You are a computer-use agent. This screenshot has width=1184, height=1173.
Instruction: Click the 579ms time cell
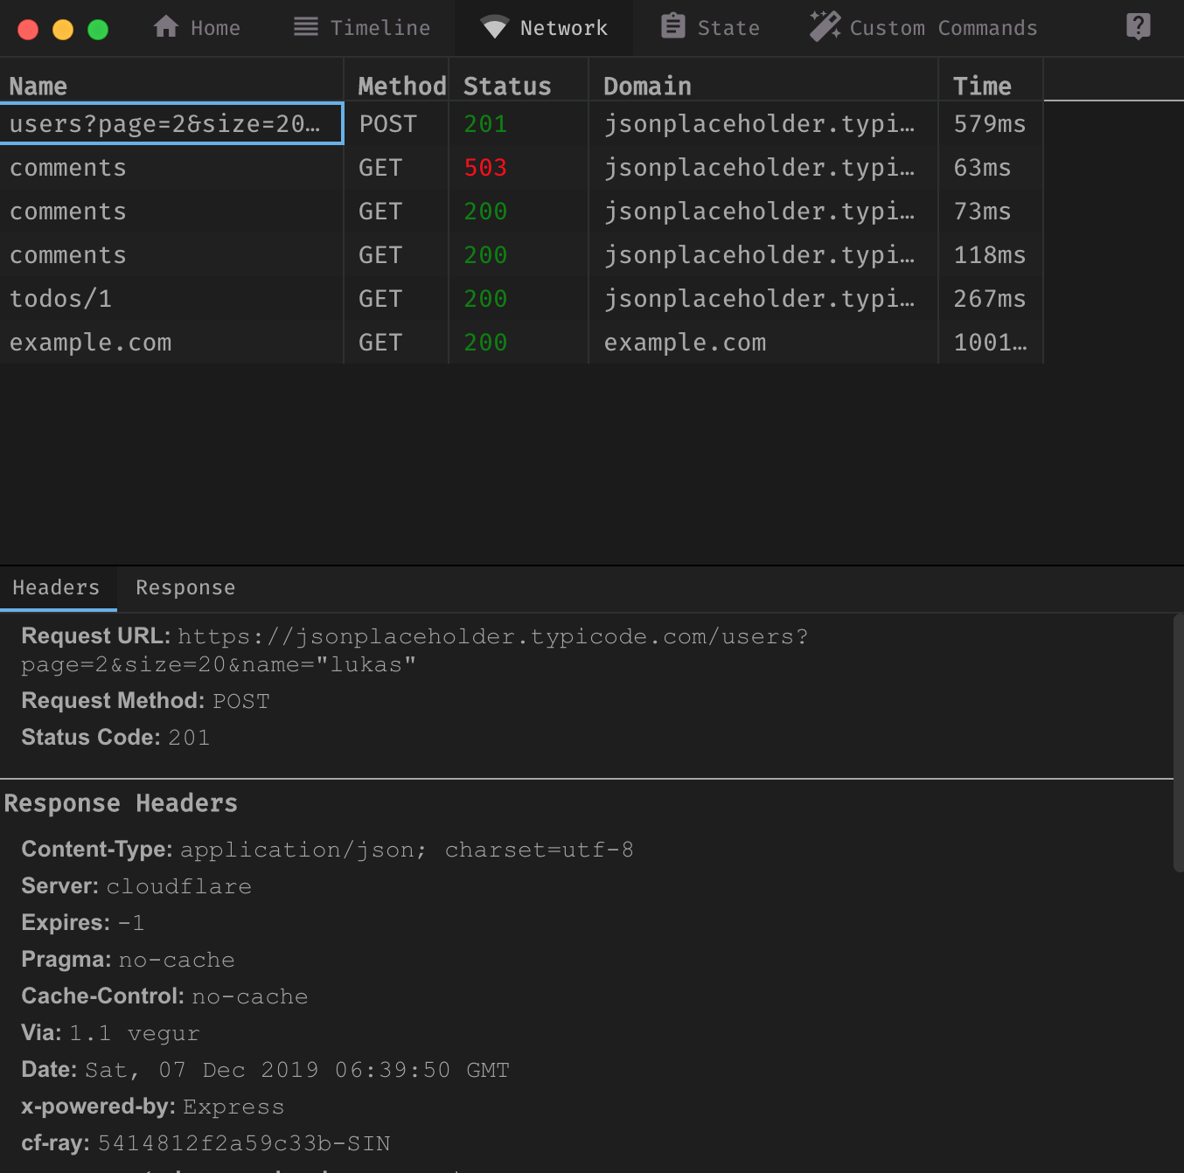coord(991,123)
